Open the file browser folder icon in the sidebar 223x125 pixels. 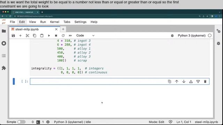(4, 31)
